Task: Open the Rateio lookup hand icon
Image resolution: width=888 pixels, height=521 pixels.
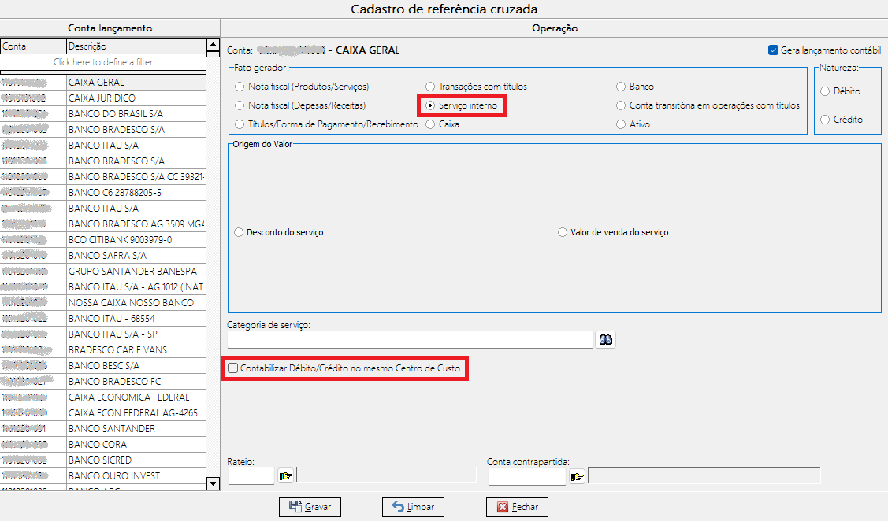Action: click(285, 476)
